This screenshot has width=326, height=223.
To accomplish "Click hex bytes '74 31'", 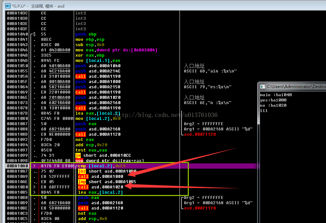I will 48,155.
